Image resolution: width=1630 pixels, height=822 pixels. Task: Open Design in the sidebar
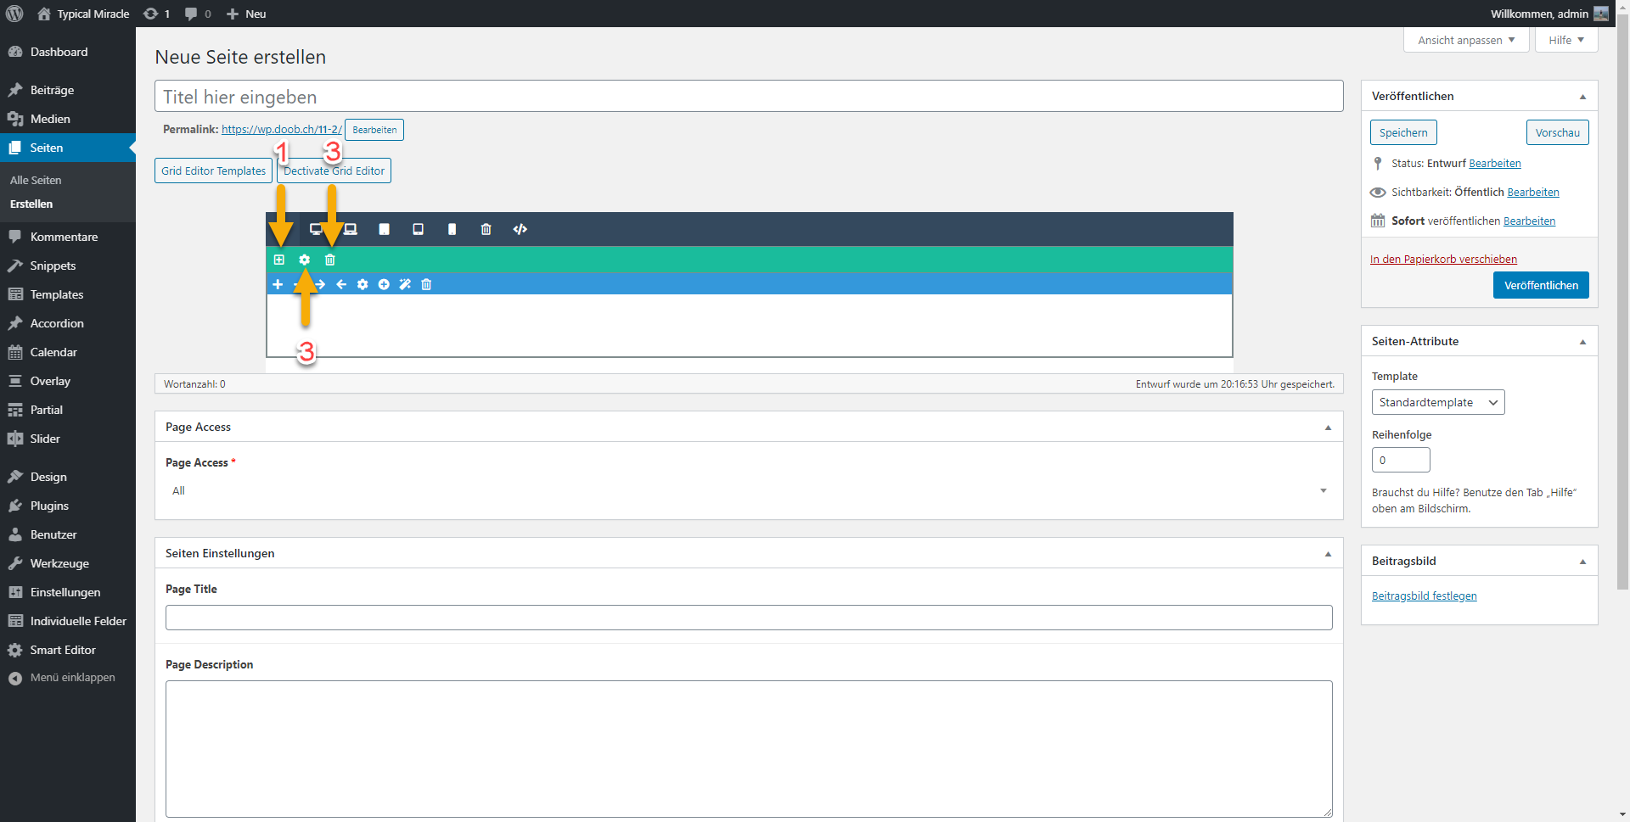coord(68,477)
